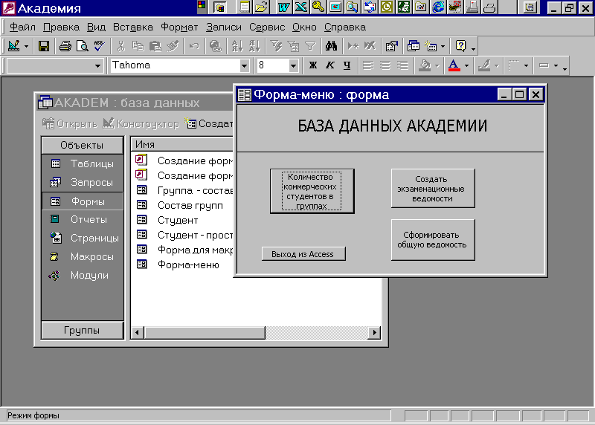Select the Состав групп form in the list
Image resolution: width=595 pixels, height=425 pixels.
tap(179, 206)
